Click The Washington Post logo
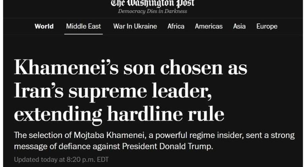Screen dimensions: 306x167 pyautogui.click(x=153, y=3)
